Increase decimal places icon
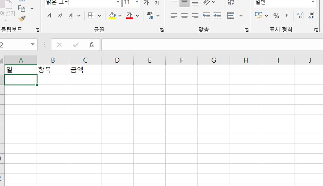 300,16
